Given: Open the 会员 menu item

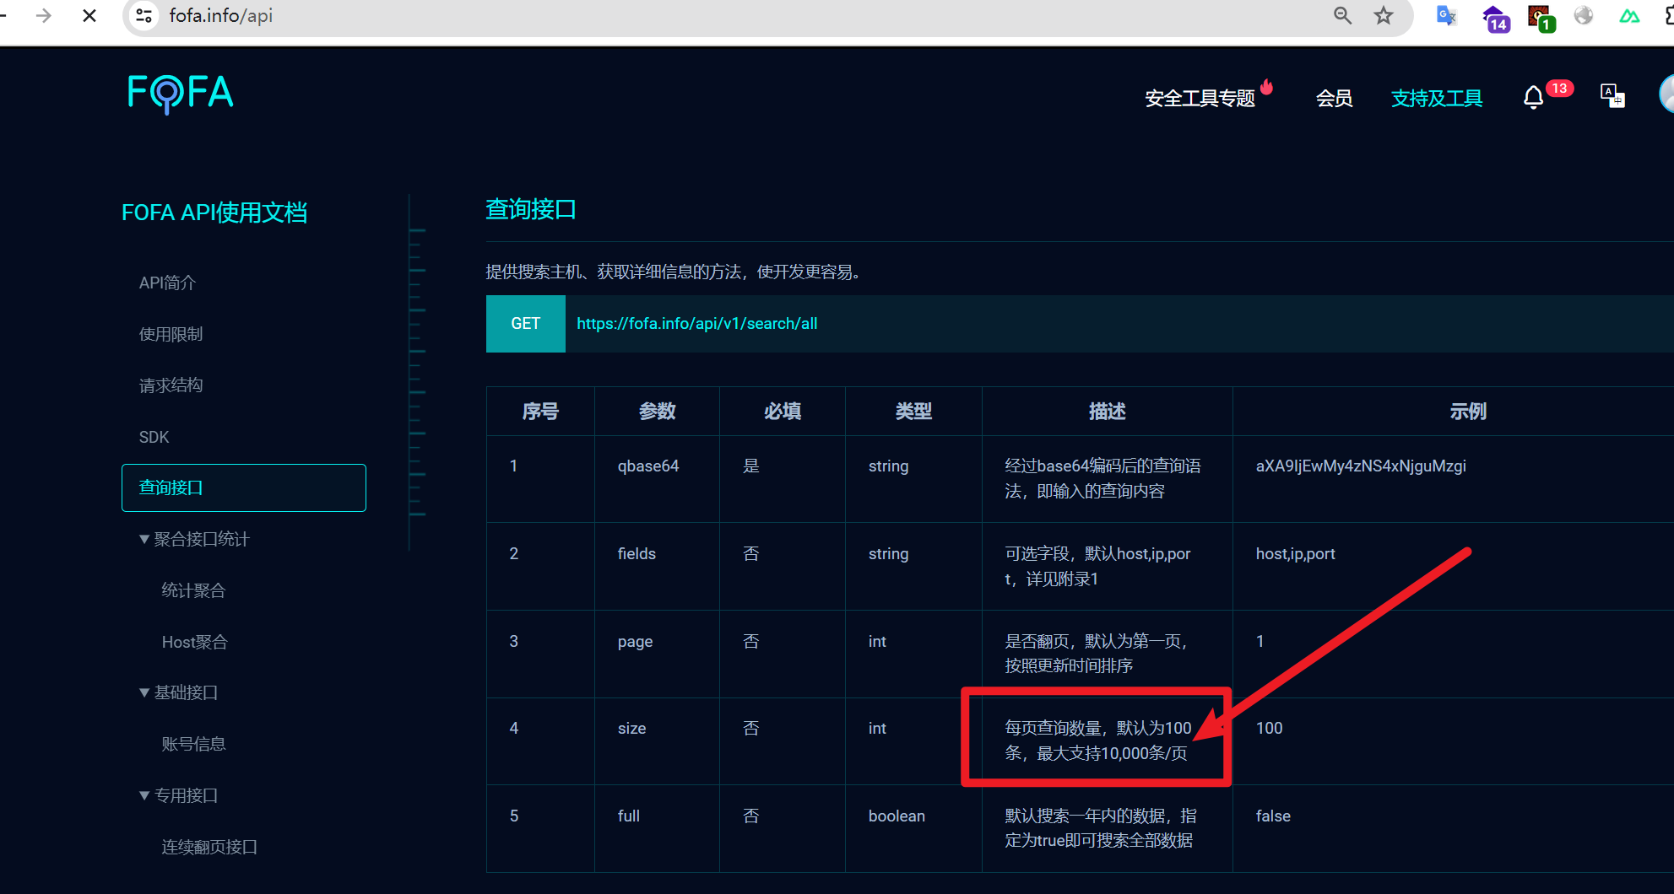Looking at the screenshot, I should click(1334, 98).
